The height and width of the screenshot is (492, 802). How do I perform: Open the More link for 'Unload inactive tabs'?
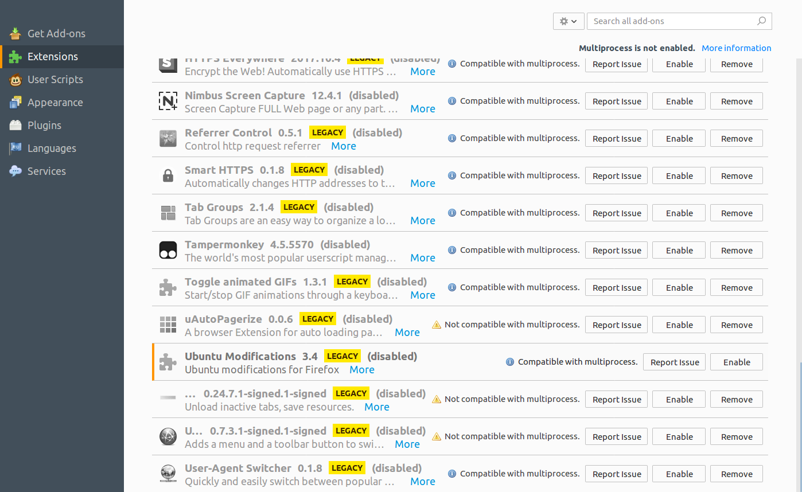point(377,407)
